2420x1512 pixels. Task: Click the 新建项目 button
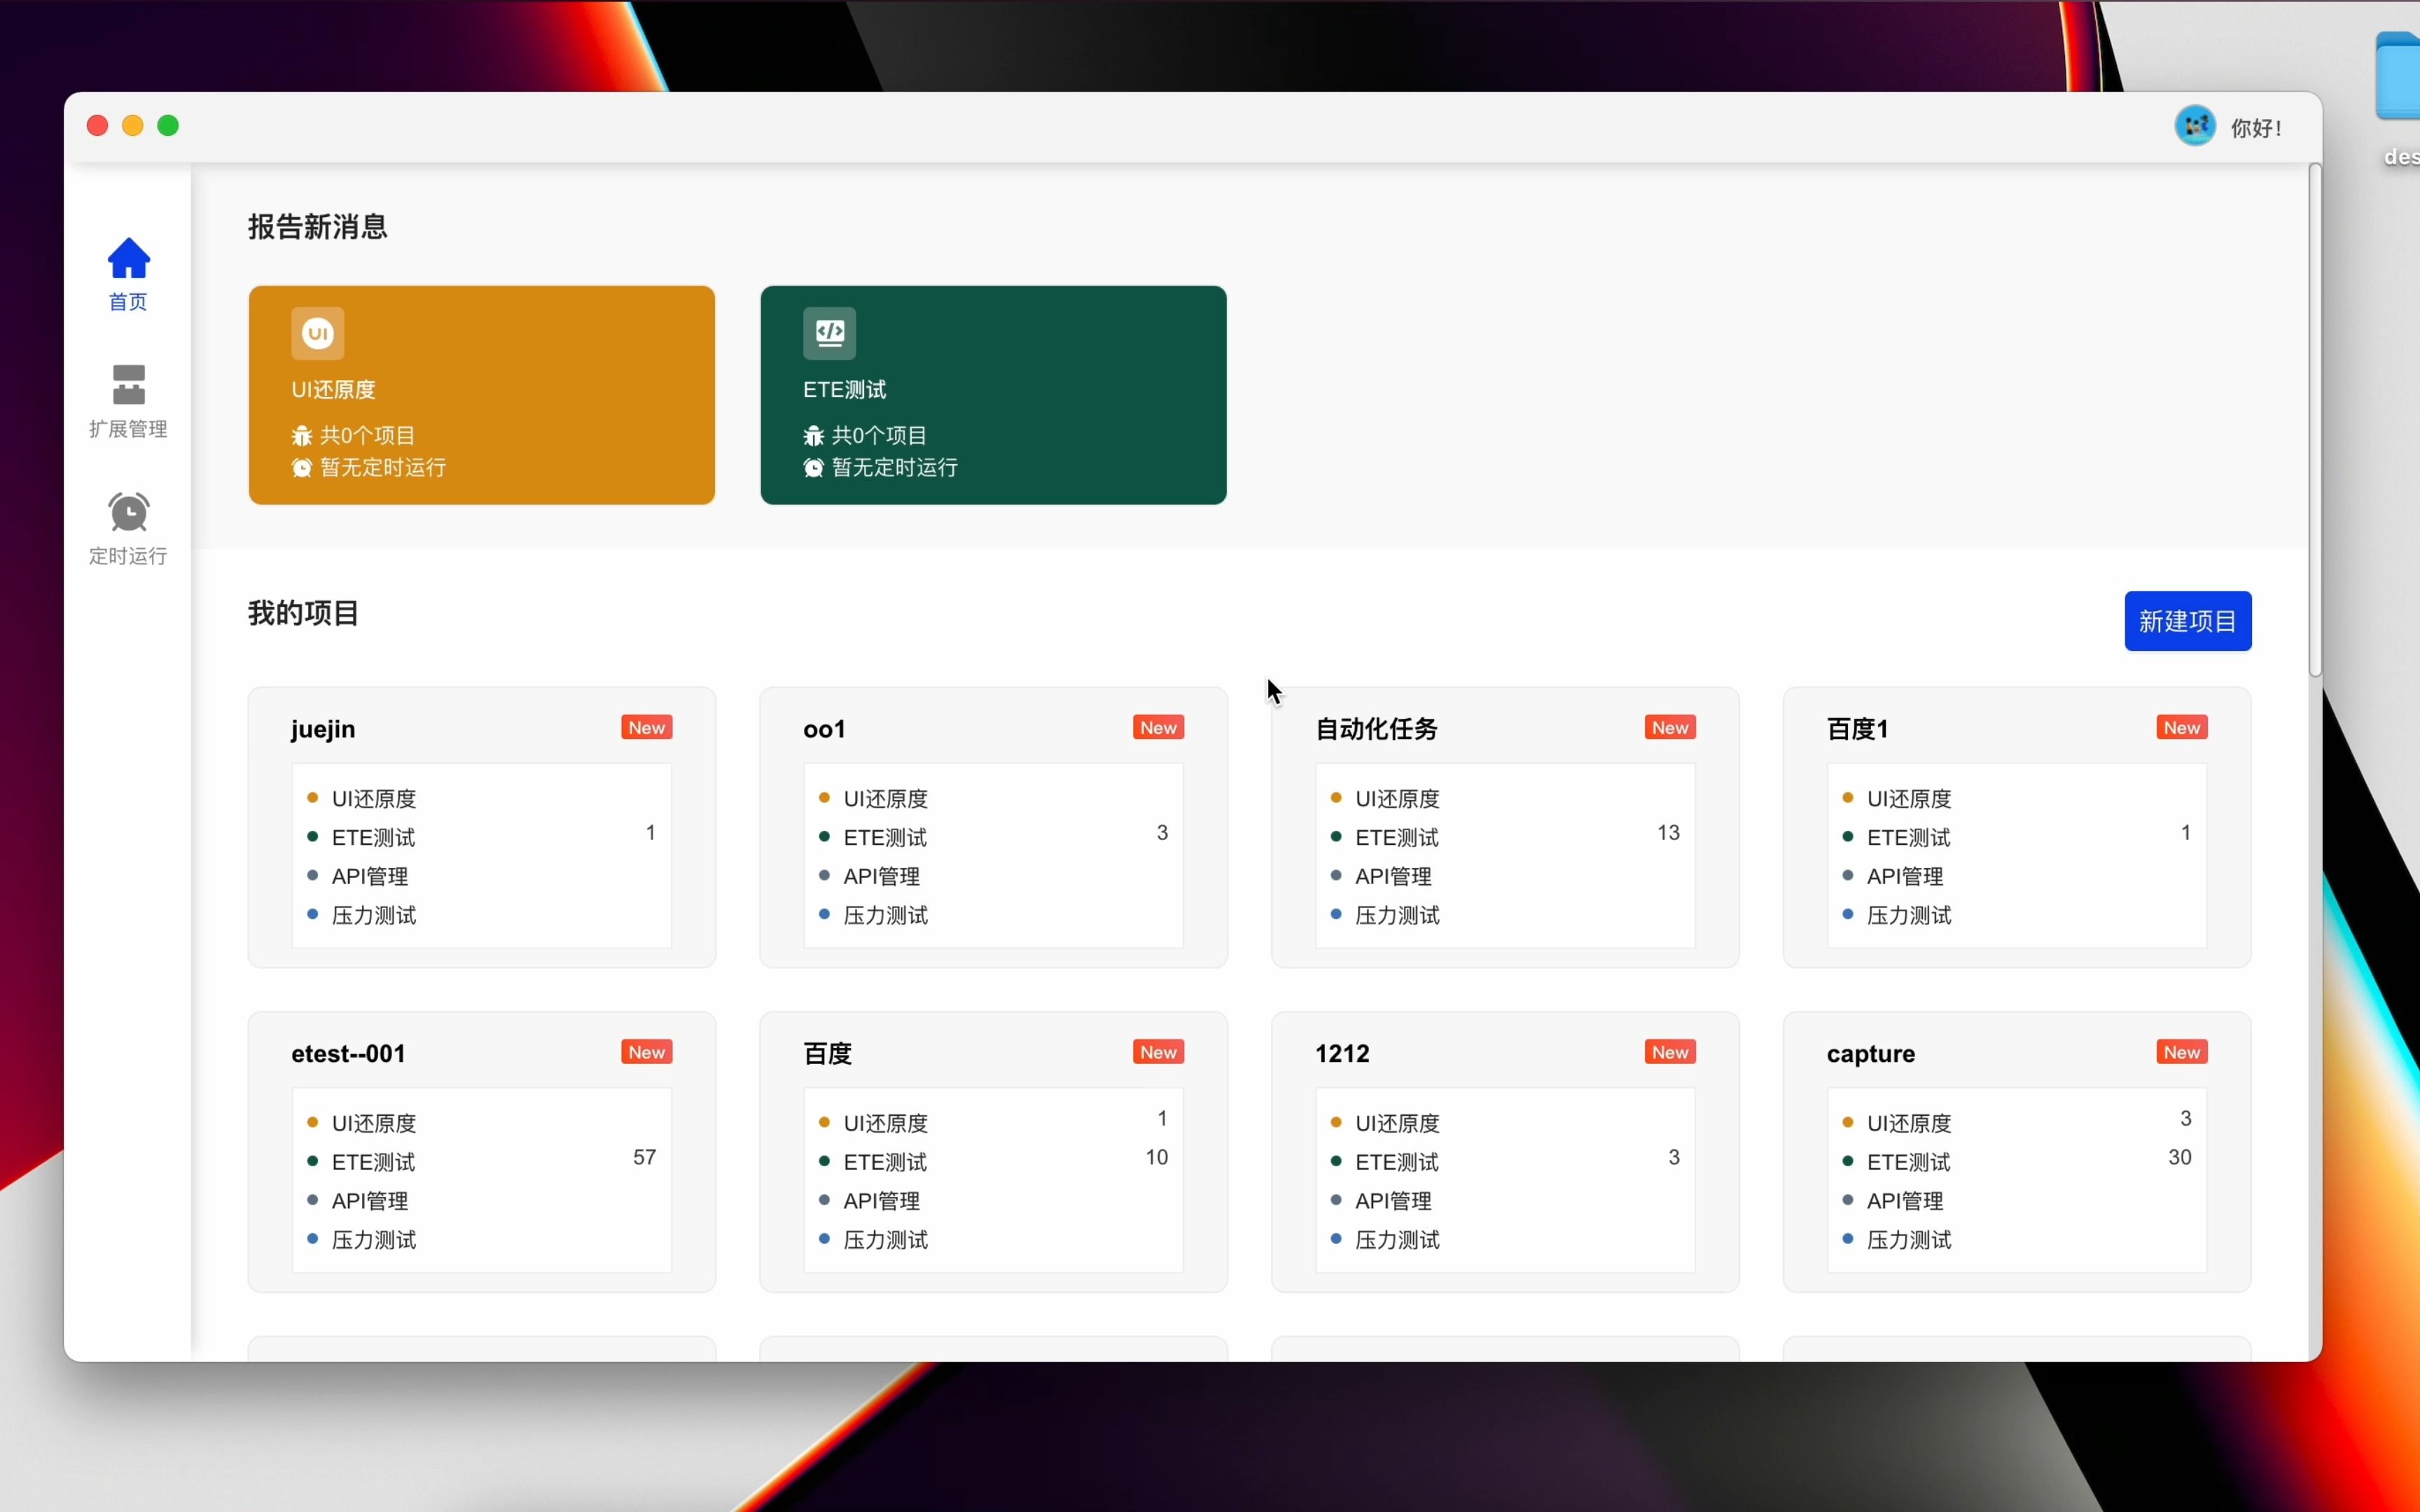tap(2188, 621)
